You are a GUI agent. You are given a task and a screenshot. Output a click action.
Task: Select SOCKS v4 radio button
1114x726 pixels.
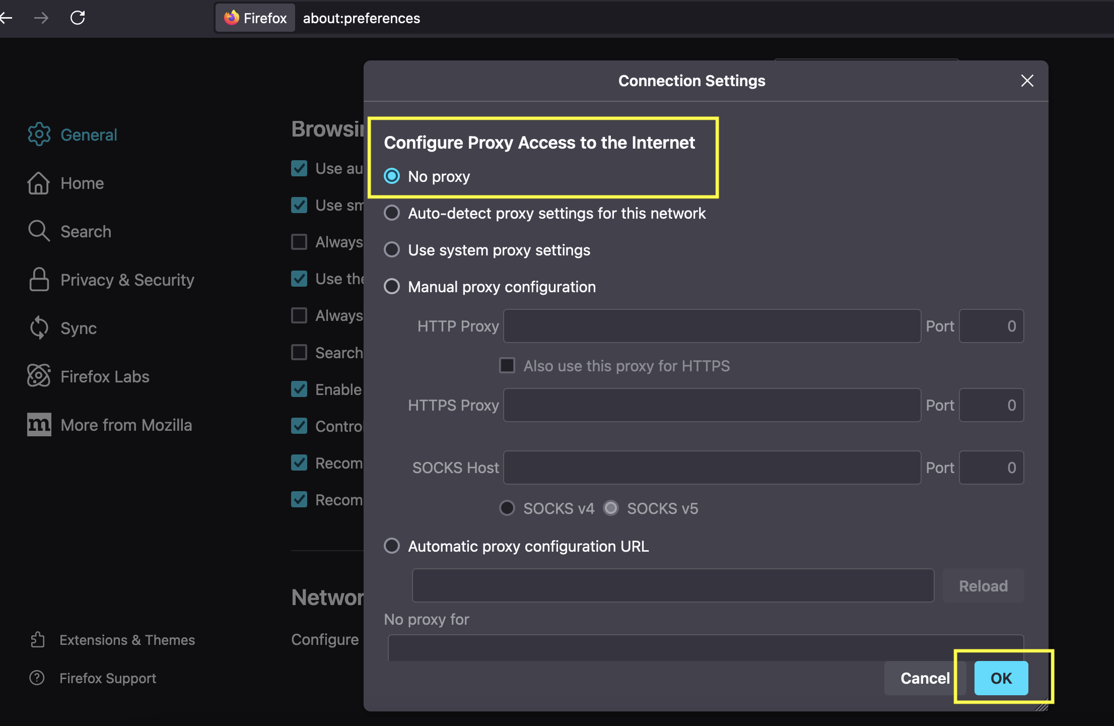(x=508, y=507)
